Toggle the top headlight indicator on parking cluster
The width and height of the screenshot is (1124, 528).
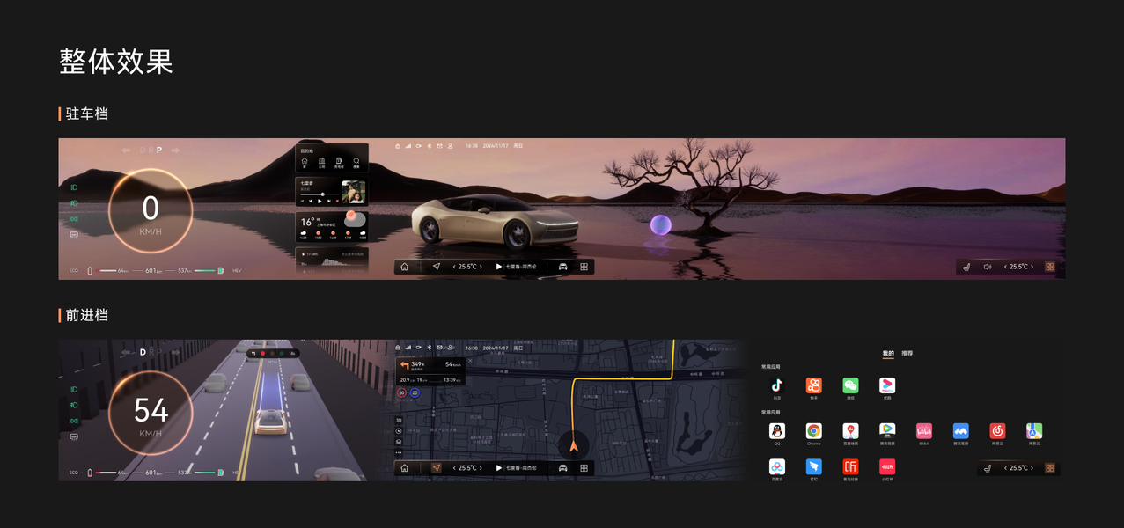74,187
